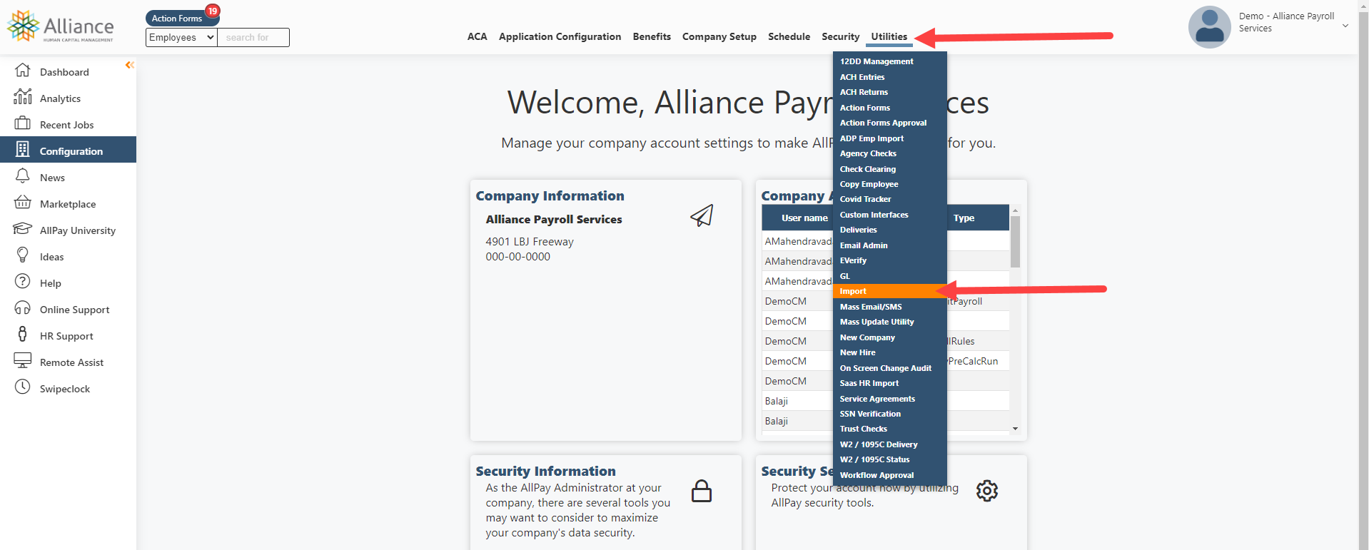Viewport: 1369px width, 550px height.
Task: Open the News bell icon
Action: 23,176
